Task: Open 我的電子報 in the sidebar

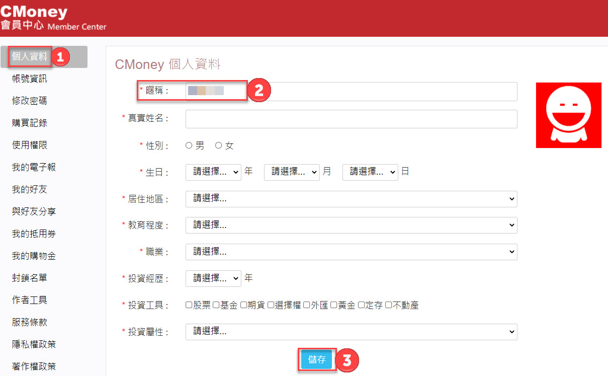Action: pos(34,167)
